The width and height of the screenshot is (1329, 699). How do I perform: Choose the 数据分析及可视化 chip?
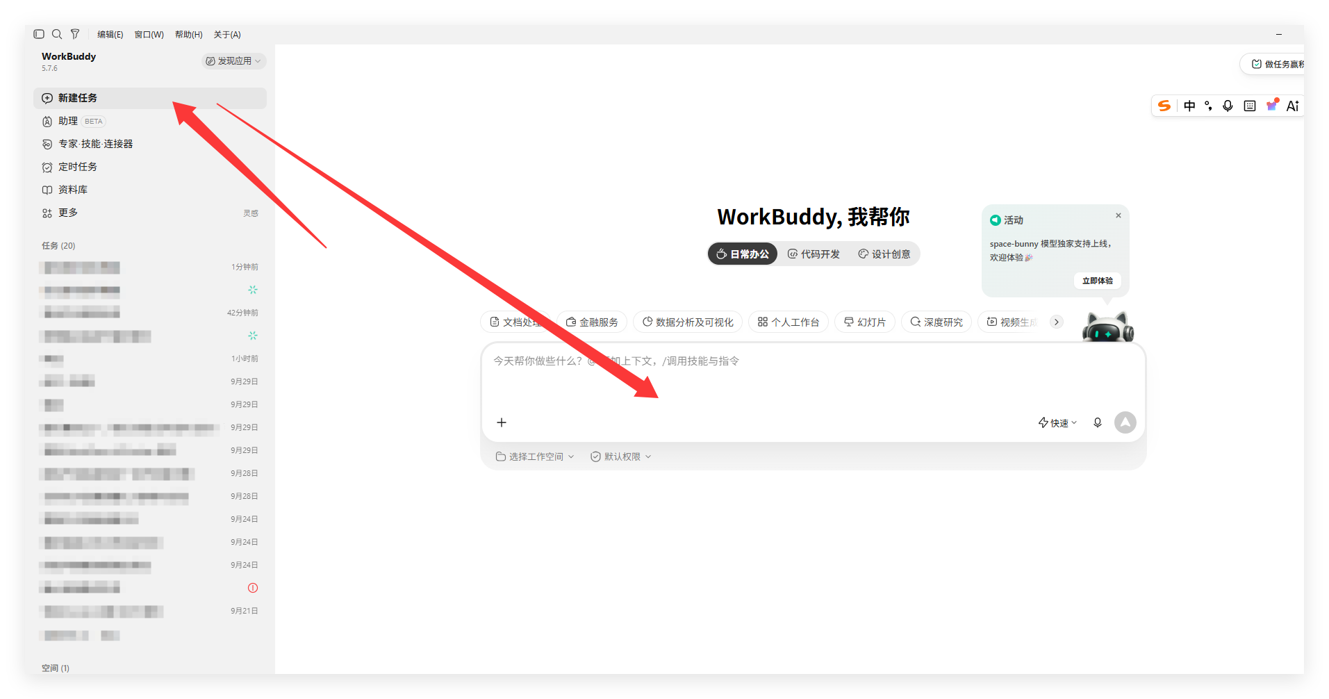point(688,322)
